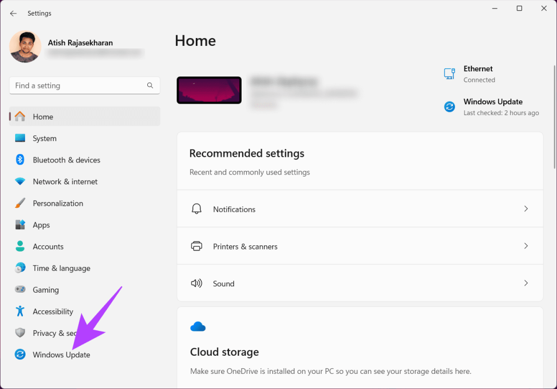The width and height of the screenshot is (557, 389).
Task: Open the Gaming Xbox icon
Action: [20, 290]
